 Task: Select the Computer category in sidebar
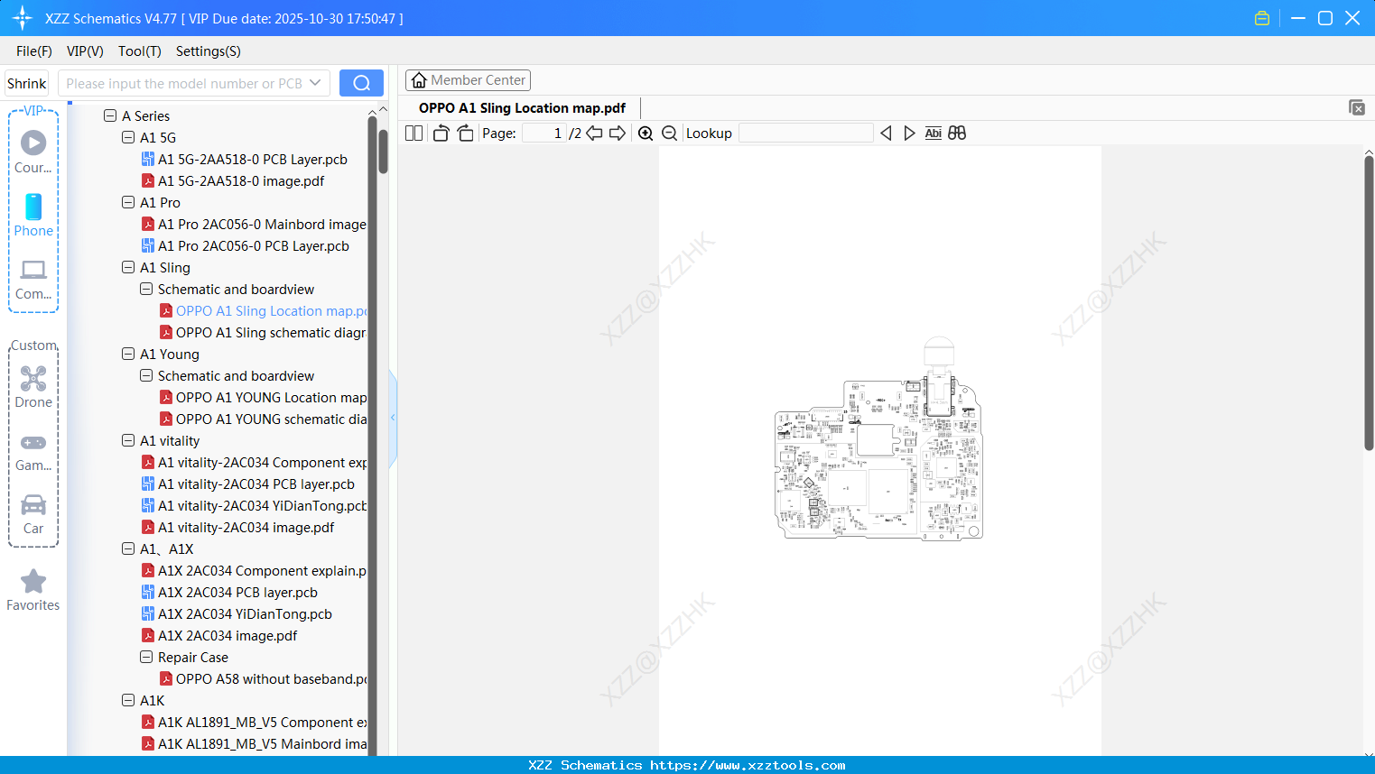[x=33, y=279]
